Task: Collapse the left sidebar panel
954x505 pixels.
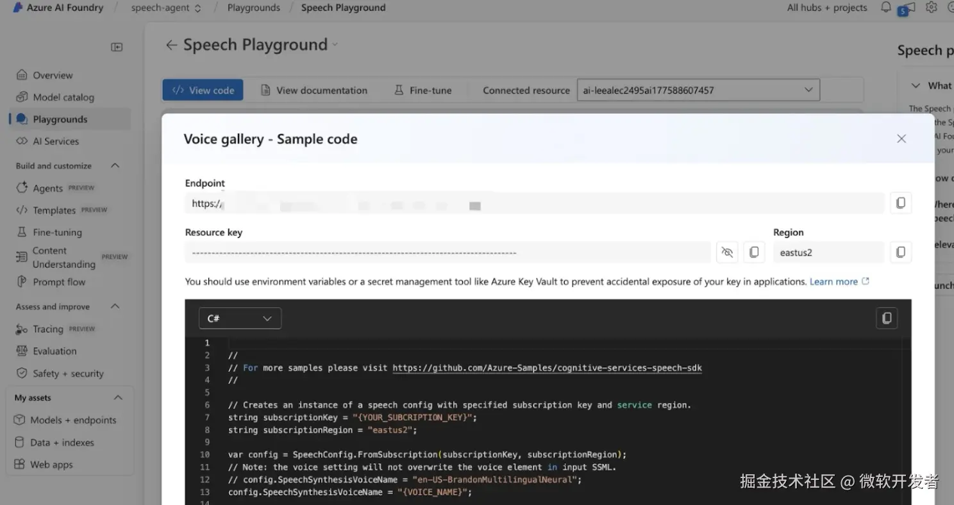Action: coord(117,47)
